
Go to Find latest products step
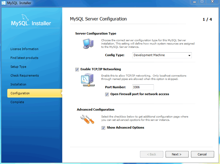click(x=24, y=58)
